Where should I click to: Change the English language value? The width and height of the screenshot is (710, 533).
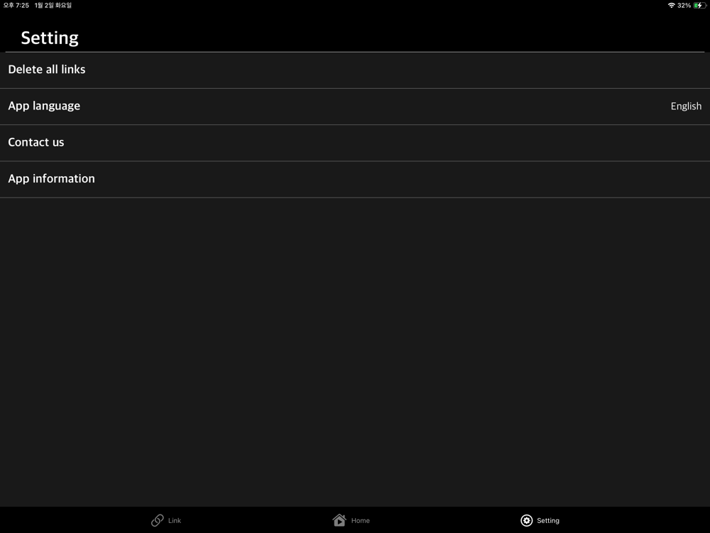[686, 107]
